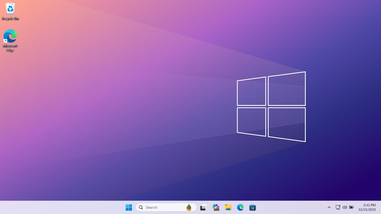381x214 pixels.
Task: Launch Microsoft Edge from the taskbar
Action: tap(240, 207)
